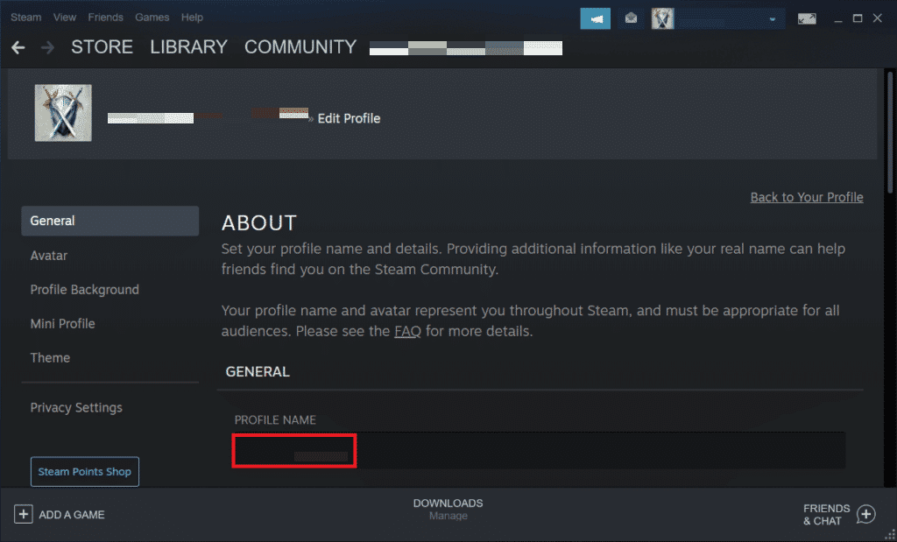The width and height of the screenshot is (897, 542).
Task: Click ADD A GAME label
Action: [x=72, y=515]
